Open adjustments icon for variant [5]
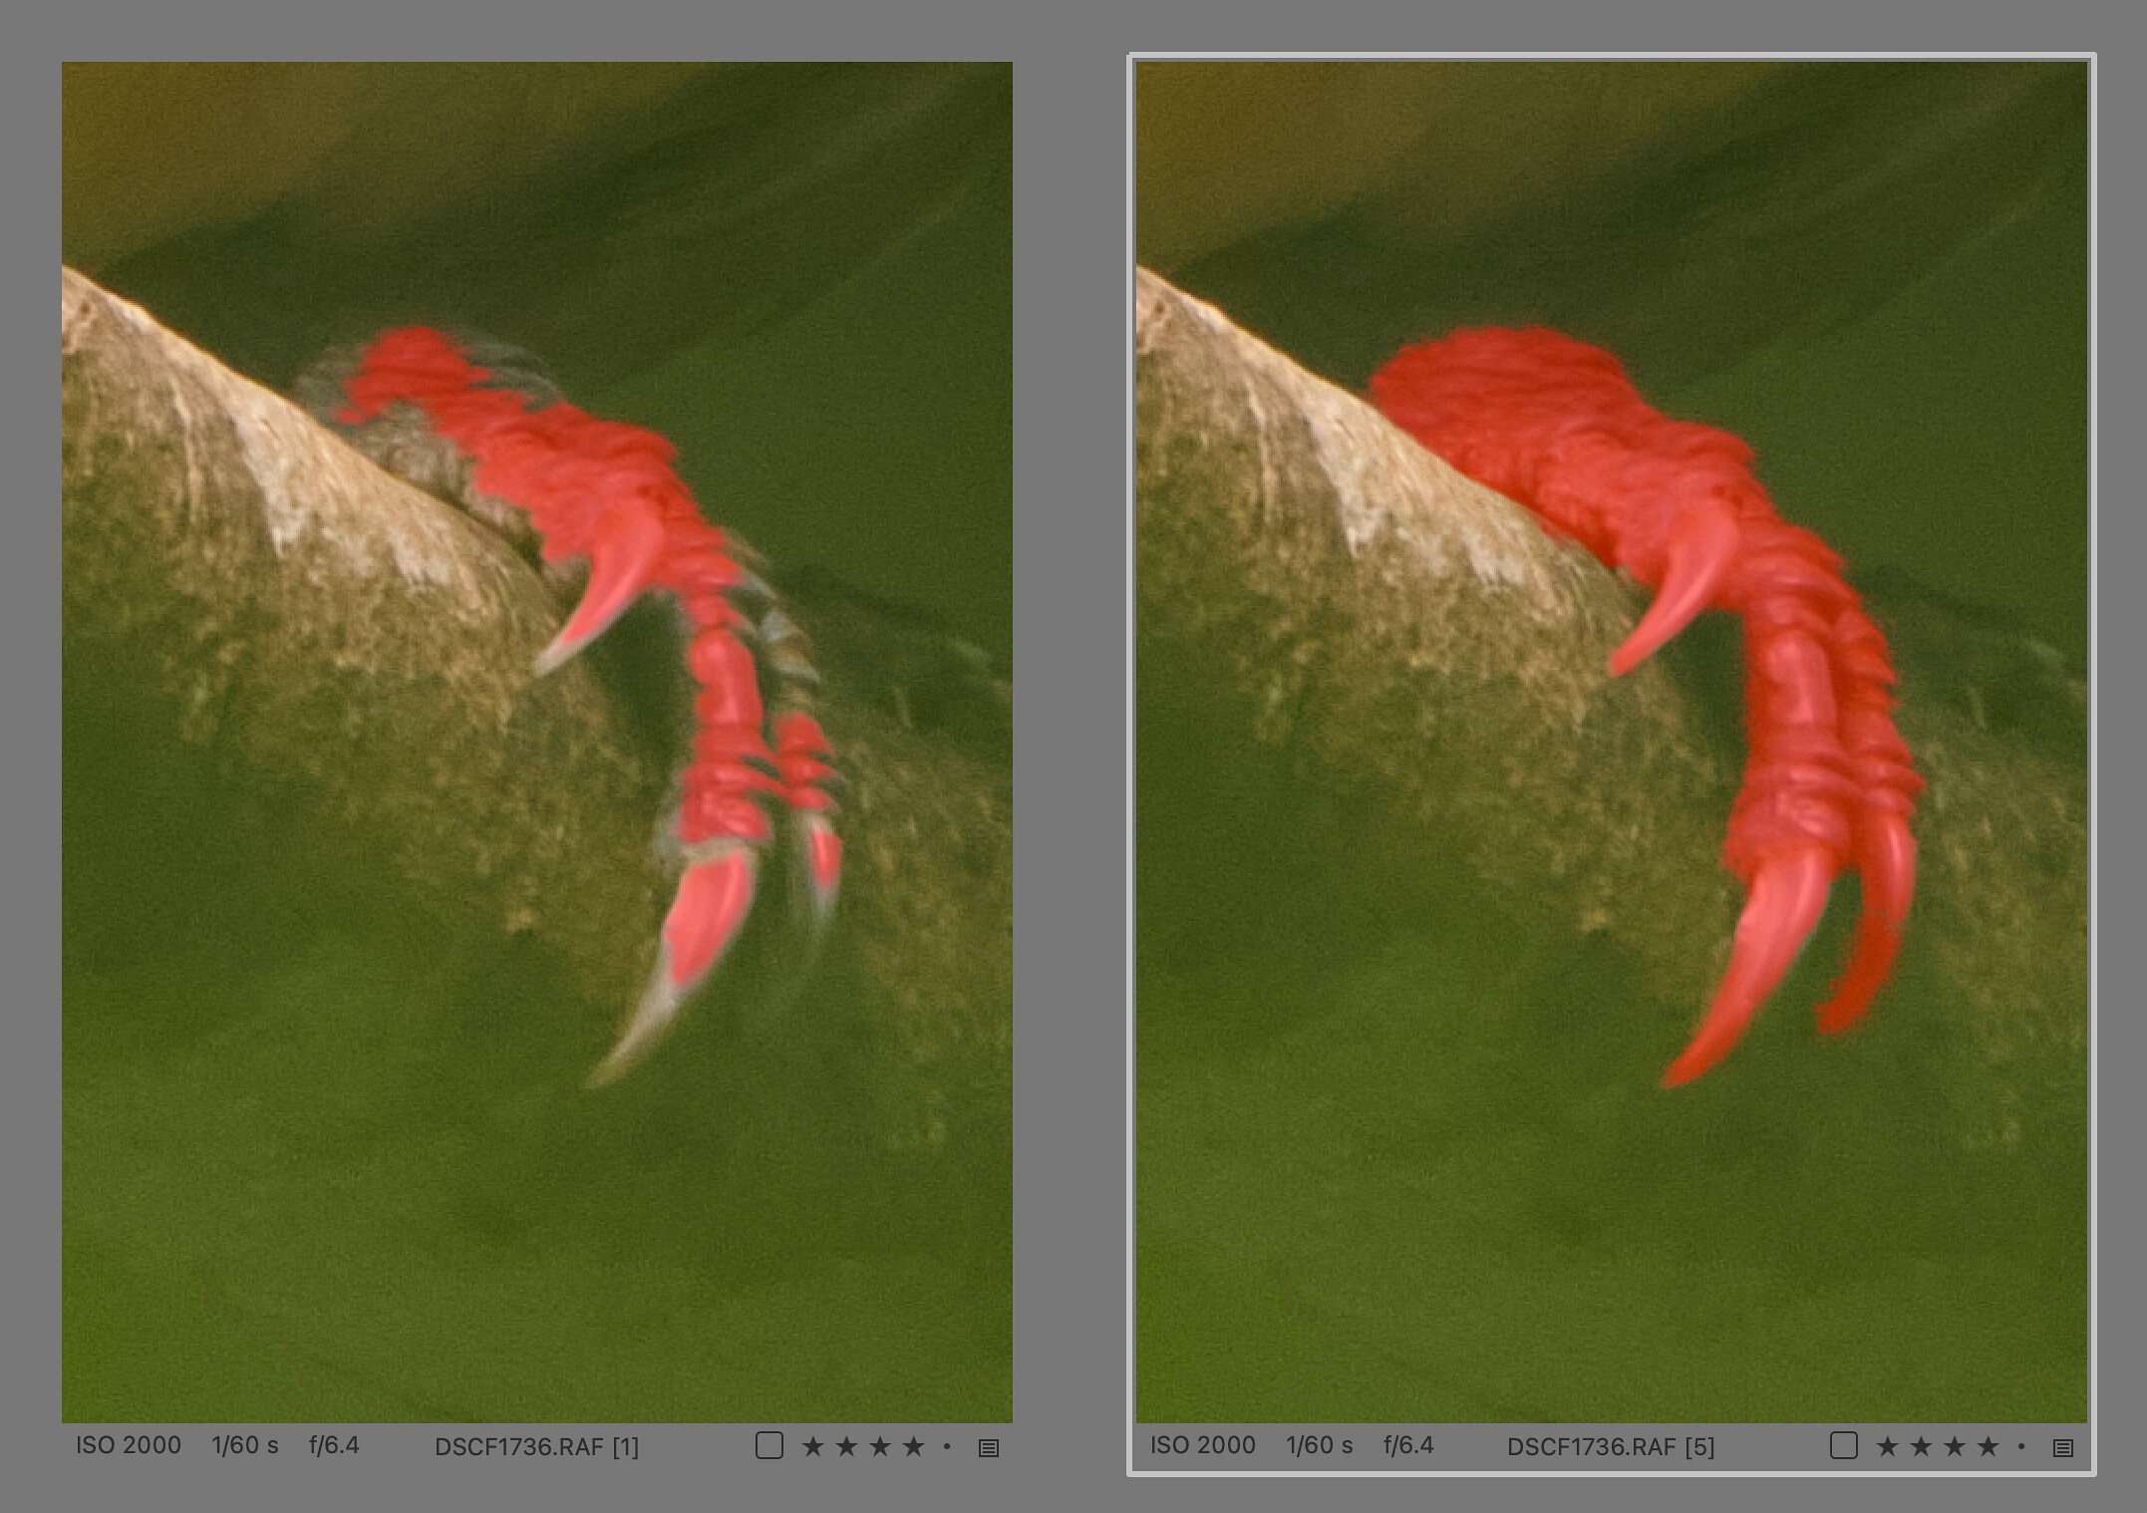This screenshot has width=2147, height=1513. pos(2063,1447)
